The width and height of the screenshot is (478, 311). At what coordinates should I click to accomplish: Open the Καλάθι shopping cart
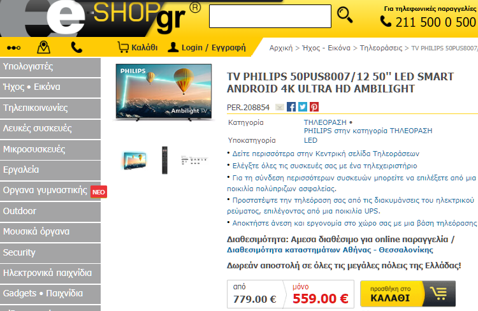pyautogui.click(x=138, y=47)
